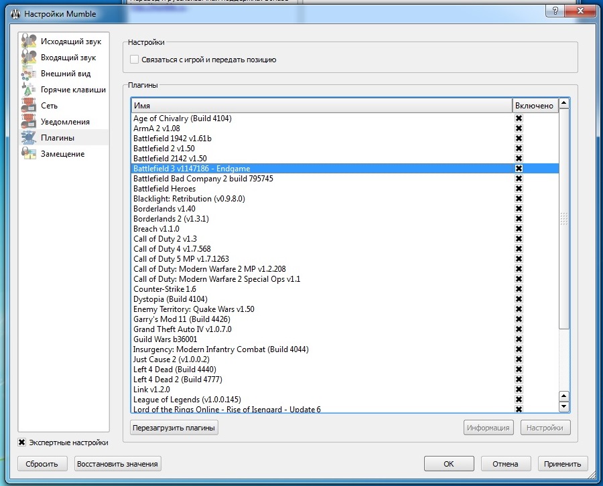Viewport: 603px width, 486px height.
Task: Click the Отмена button
Action: 506,464
